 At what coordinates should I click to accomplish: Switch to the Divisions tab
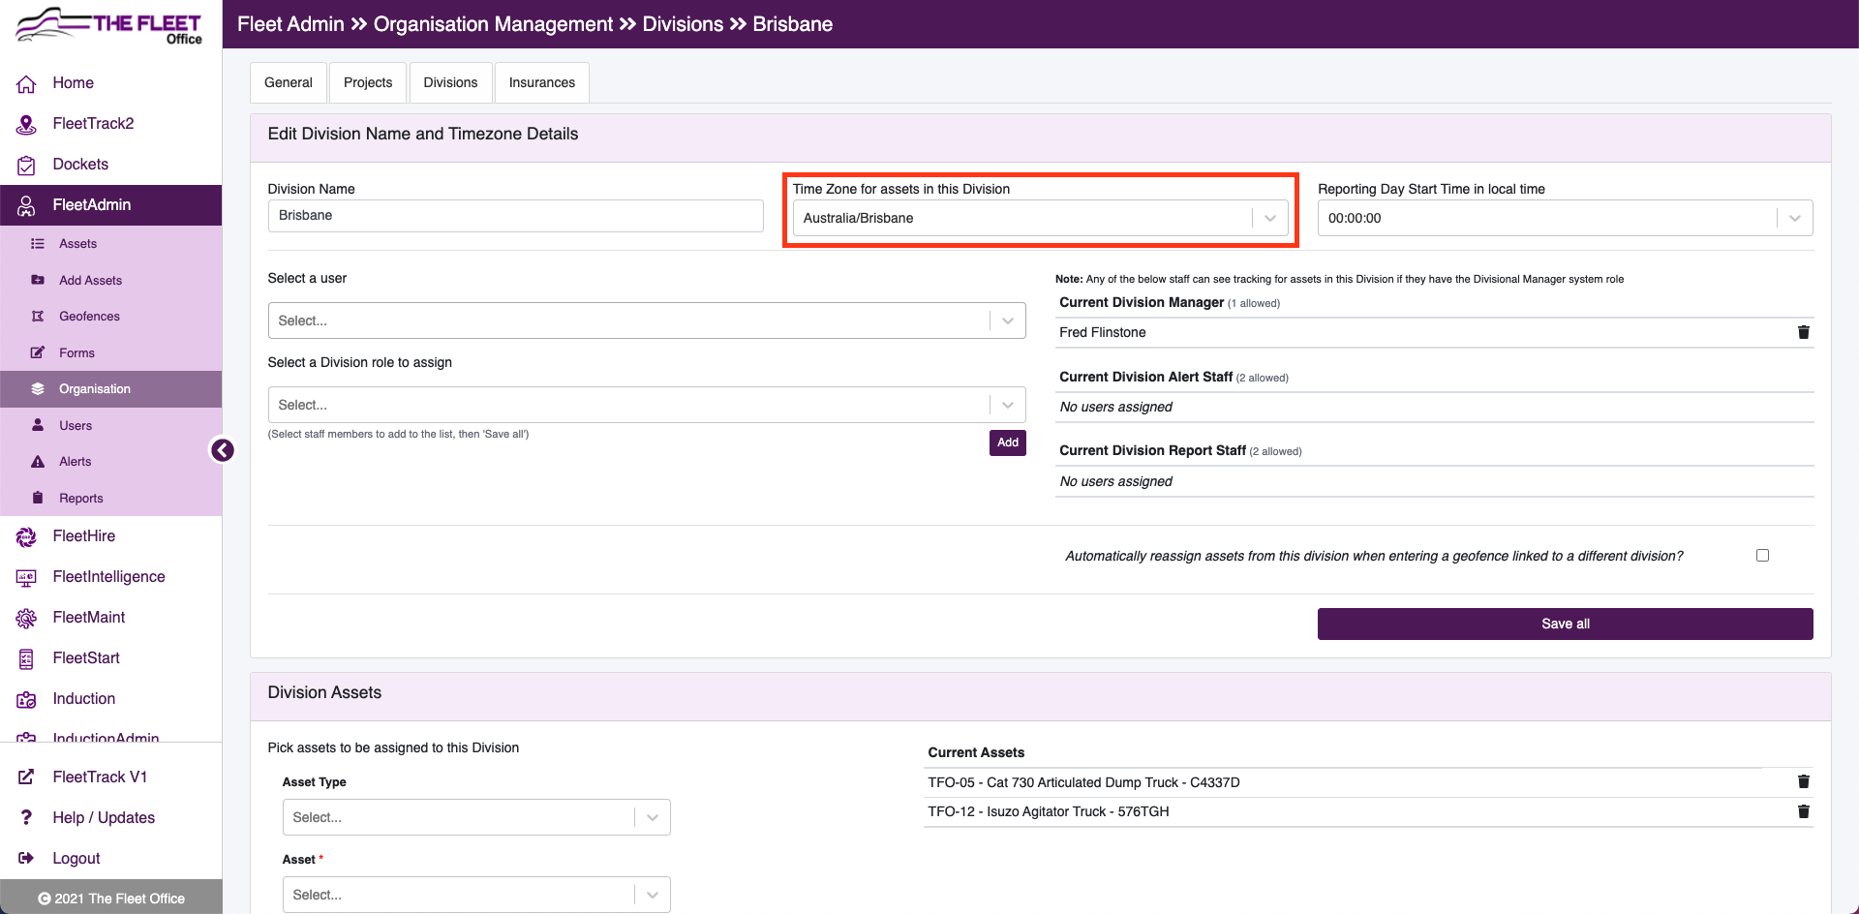click(450, 82)
